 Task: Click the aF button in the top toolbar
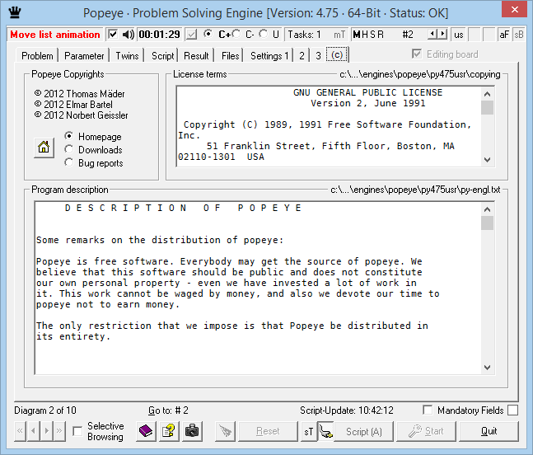(x=504, y=35)
